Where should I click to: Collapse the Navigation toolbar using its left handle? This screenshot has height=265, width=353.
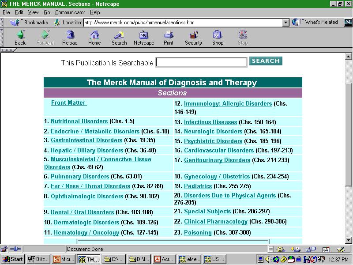point(2,38)
